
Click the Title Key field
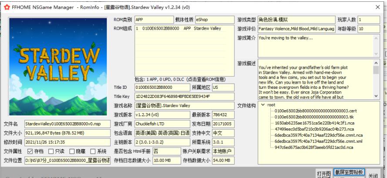[185, 96]
